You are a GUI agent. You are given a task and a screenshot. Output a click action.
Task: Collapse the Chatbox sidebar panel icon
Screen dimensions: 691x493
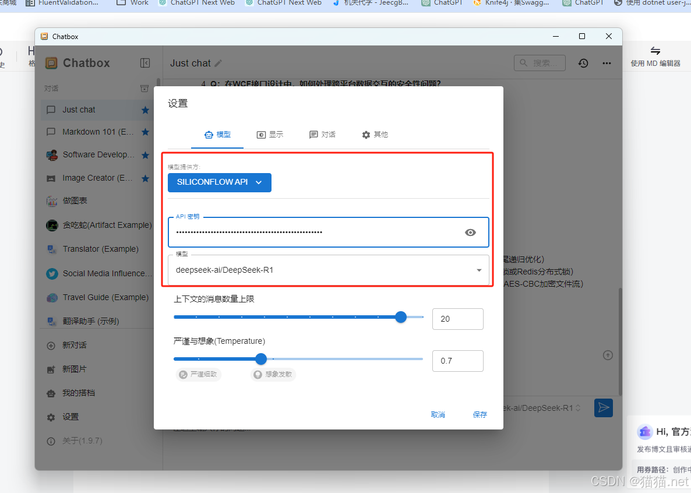tap(145, 63)
